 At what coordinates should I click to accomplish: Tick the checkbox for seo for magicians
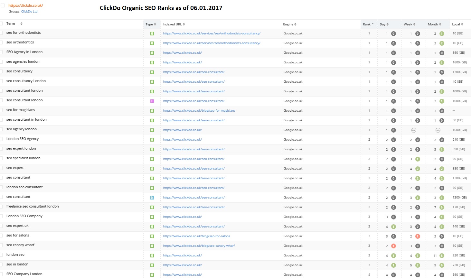coord(1,110)
